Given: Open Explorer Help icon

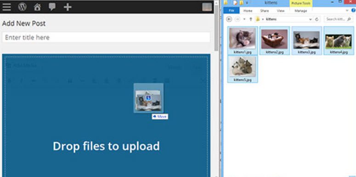Looking at the screenshot, I should [354, 10].
